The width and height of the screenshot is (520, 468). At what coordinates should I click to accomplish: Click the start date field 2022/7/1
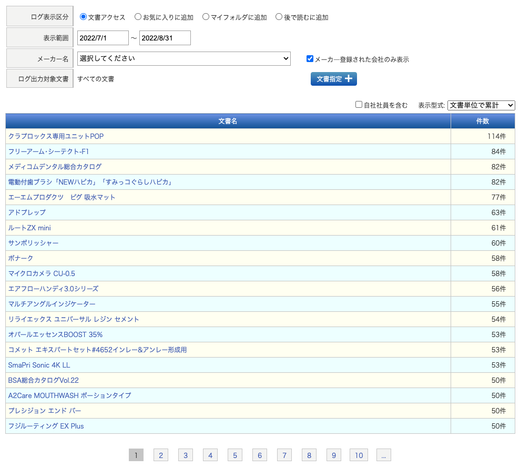pos(103,38)
